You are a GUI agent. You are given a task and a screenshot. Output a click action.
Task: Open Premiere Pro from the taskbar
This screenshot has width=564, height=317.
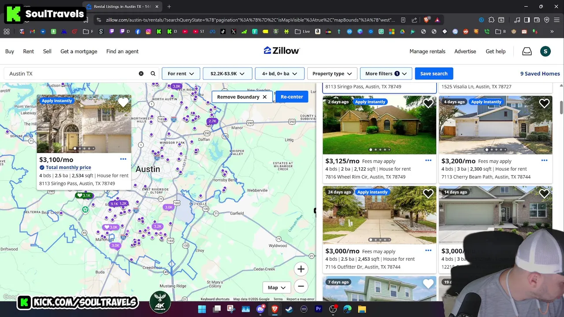[x=318, y=309]
